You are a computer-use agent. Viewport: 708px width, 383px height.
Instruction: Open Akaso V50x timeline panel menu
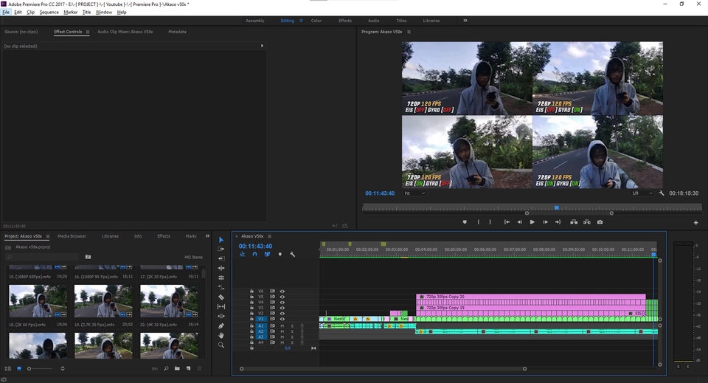270,236
